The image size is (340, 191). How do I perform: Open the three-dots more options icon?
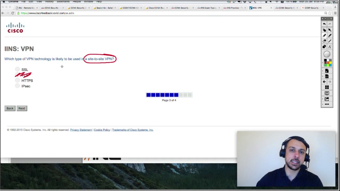327,104
